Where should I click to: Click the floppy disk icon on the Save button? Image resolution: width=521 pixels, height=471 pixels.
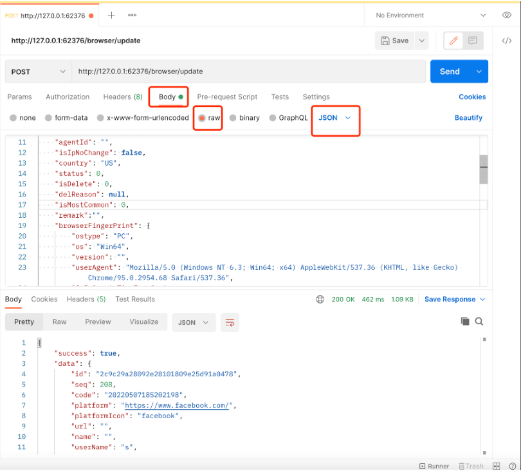(385, 41)
